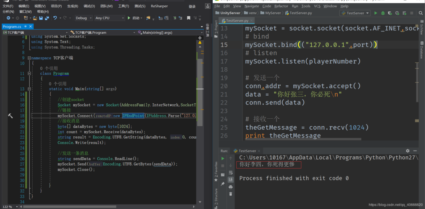The image size is (425, 209).
Task: Save the current file in Visual Studio
Action: pyautogui.click(x=41, y=18)
